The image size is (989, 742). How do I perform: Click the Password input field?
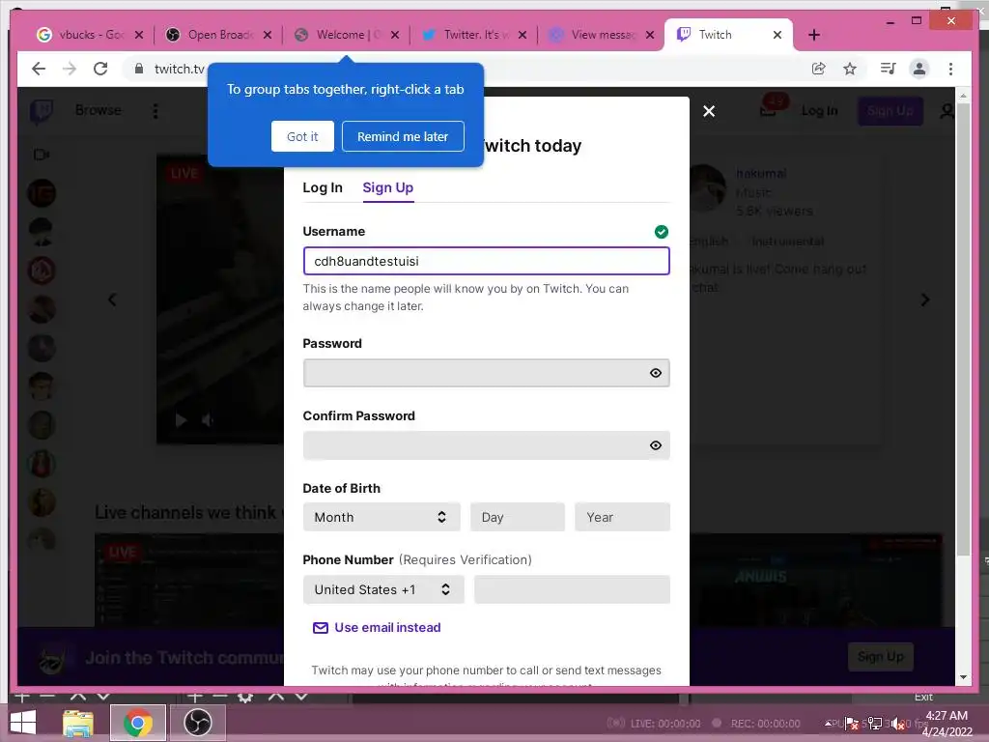486,373
